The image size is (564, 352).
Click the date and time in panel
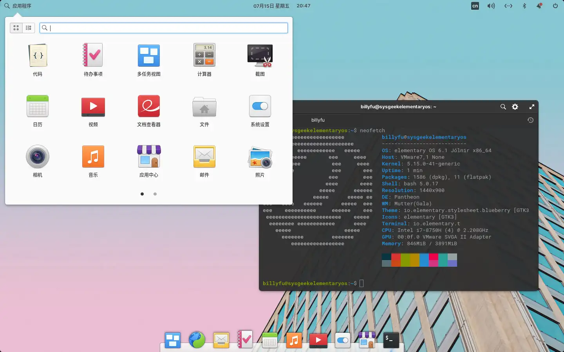coord(282,6)
